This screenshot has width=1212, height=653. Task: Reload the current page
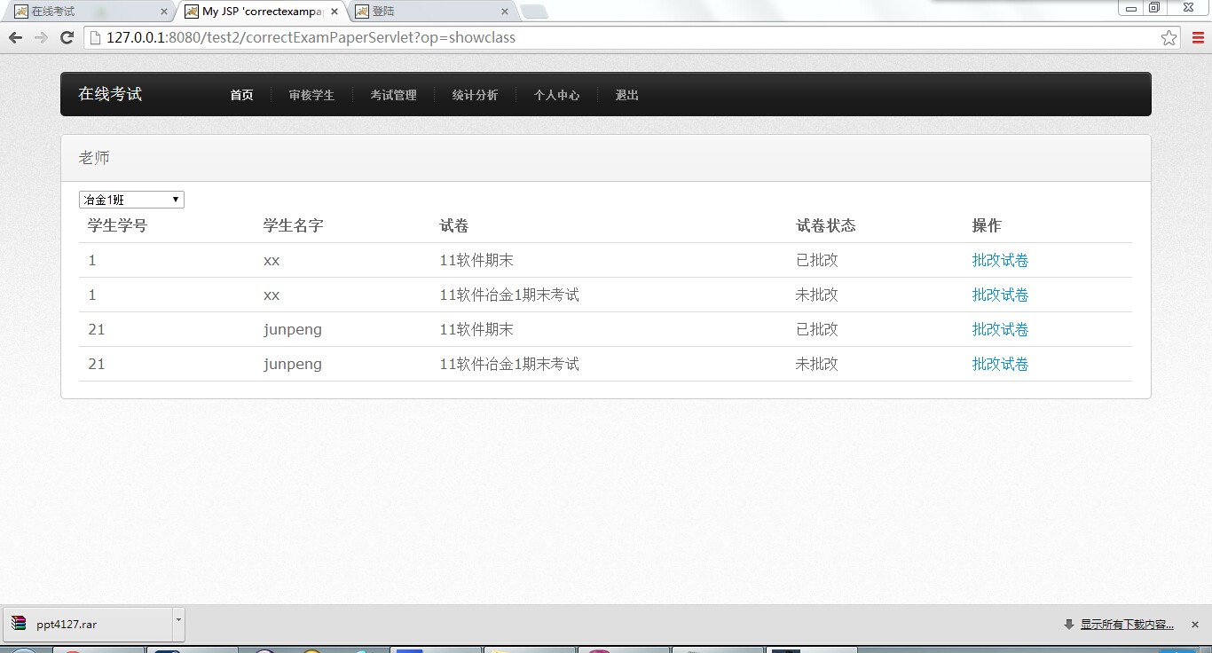[x=67, y=37]
